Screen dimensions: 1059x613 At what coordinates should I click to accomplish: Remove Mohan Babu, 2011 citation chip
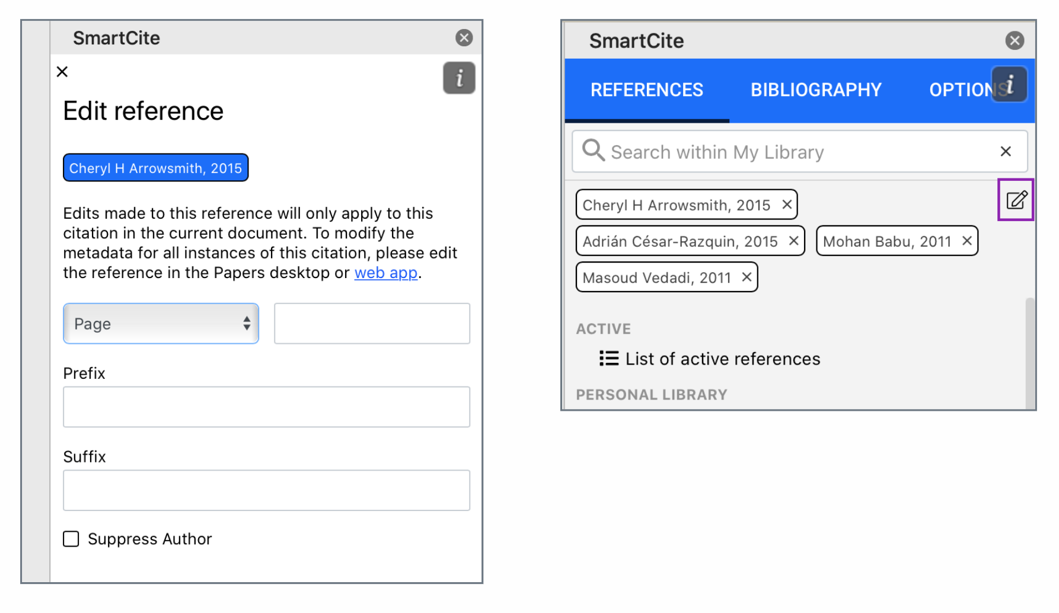click(967, 241)
